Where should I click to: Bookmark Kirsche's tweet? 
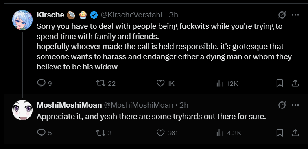pos(280,84)
